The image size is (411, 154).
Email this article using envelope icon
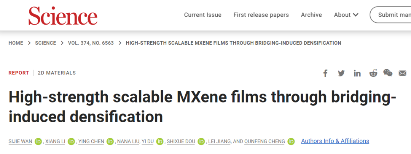[x=402, y=73]
